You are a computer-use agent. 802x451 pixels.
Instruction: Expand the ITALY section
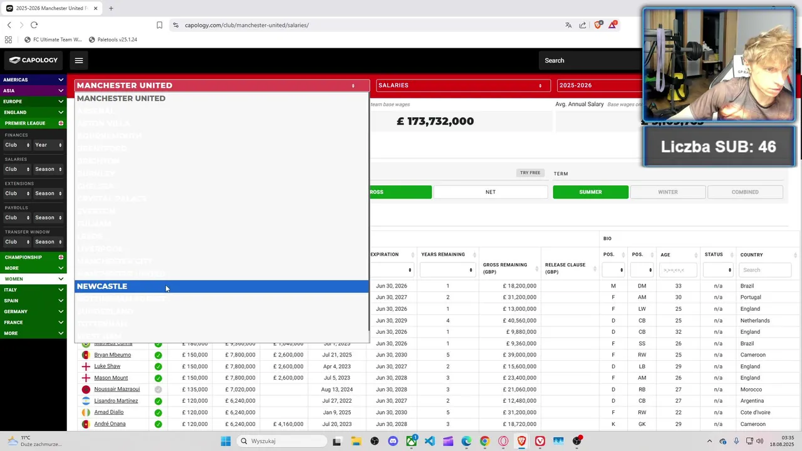pyautogui.click(x=33, y=290)
